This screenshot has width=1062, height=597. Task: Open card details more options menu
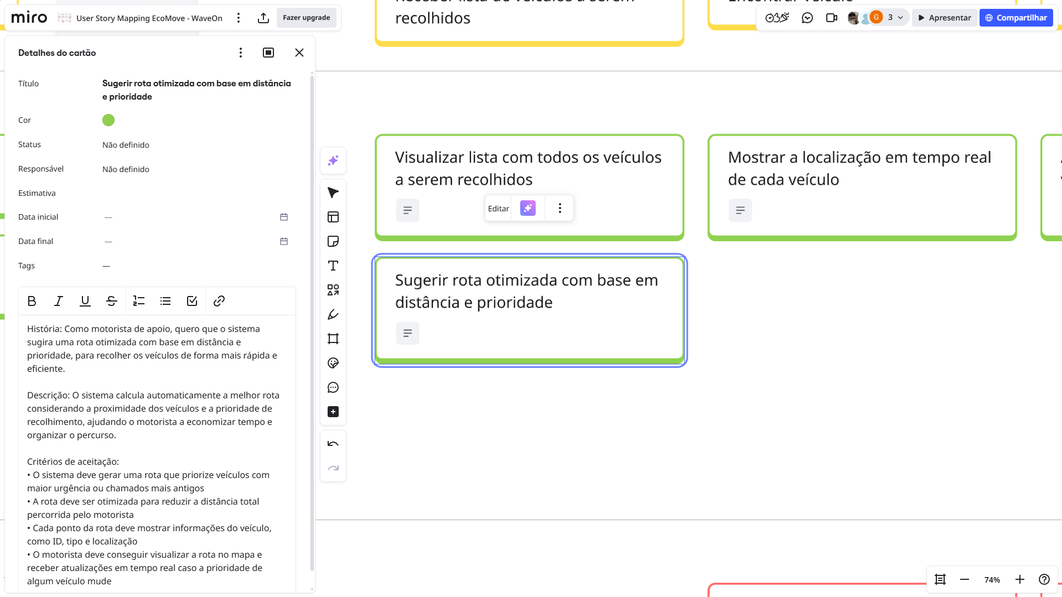click(x=240, y=53)
